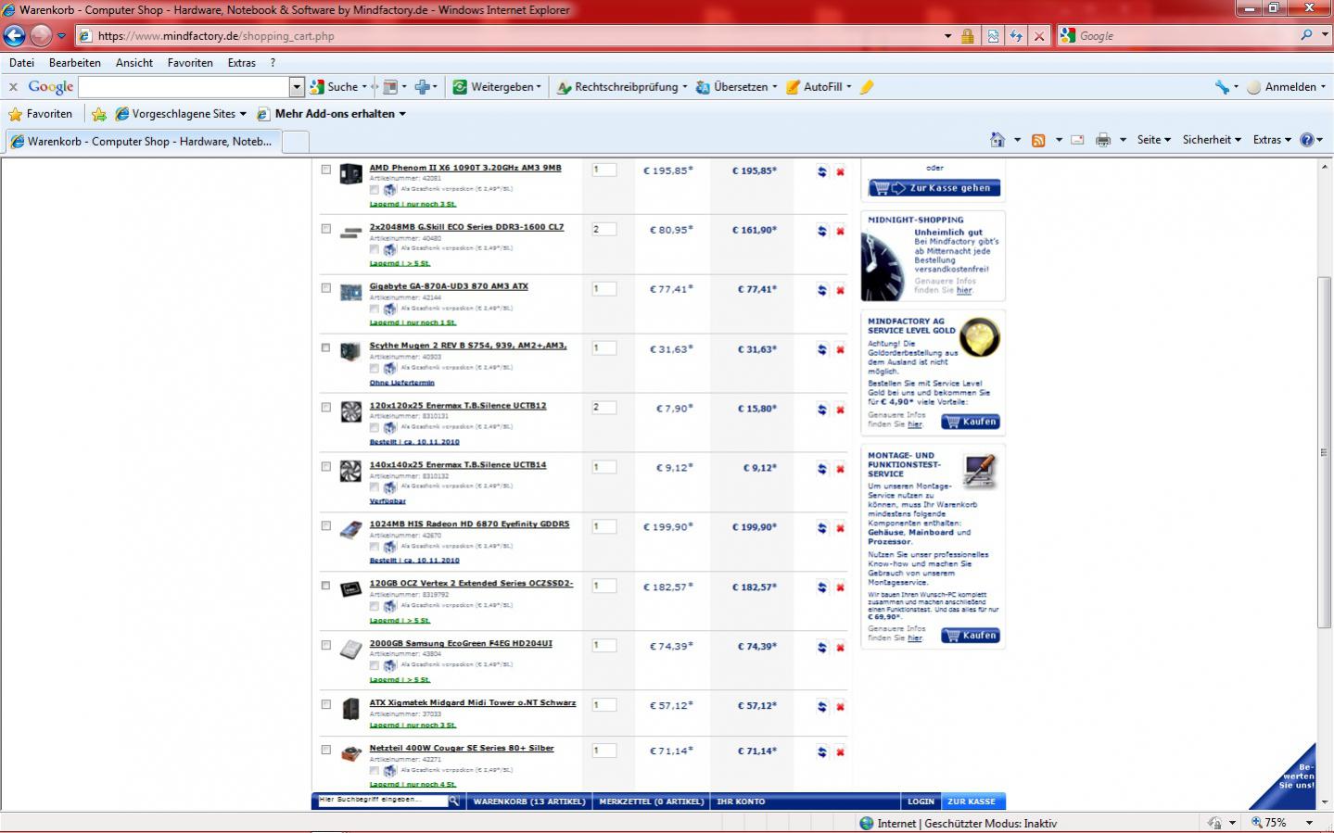The width and height of the screenshot is (1334, 833).
Task: Click search magnifier in bottom shop bar
Action: pos(454,801)
